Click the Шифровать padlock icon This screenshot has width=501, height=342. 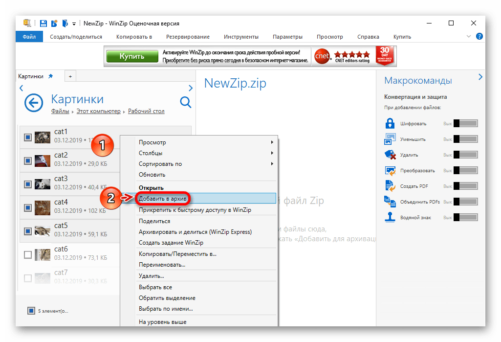[390, 123]
